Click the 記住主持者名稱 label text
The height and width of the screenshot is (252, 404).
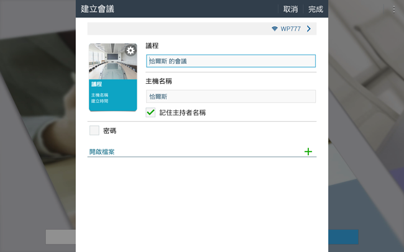(x=182, y=113)
